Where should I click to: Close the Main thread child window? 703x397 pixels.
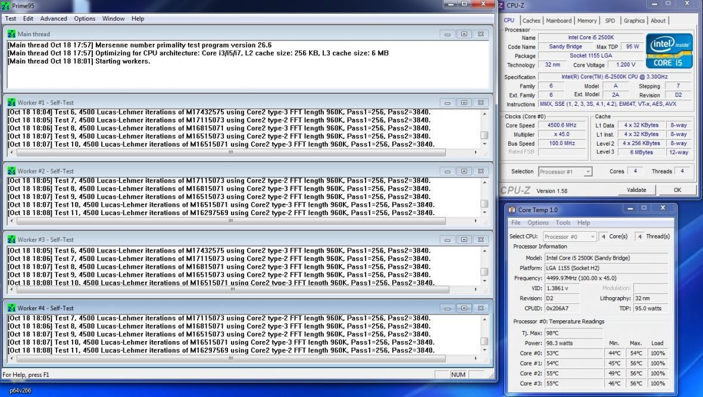(480, 34)
